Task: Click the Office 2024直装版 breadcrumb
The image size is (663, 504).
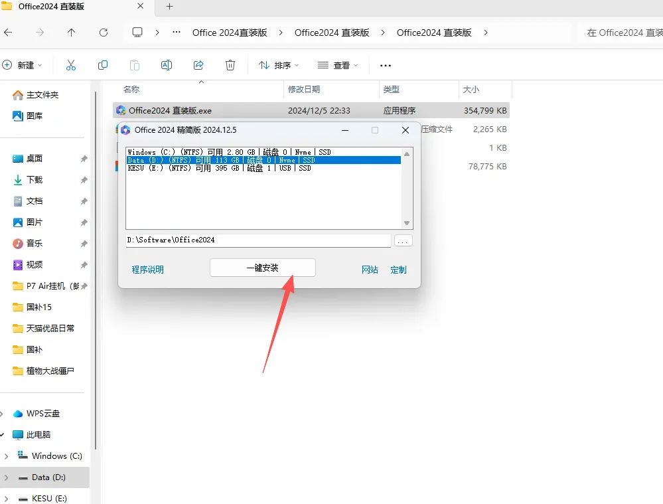Action: click(x=230, y=33)
